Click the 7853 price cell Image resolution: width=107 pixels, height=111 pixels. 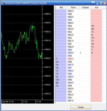point(73,92)
